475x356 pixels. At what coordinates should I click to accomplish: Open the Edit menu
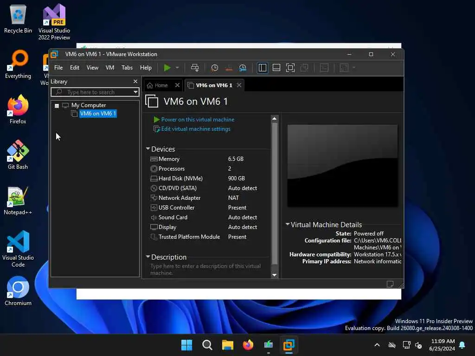(75, 68)
